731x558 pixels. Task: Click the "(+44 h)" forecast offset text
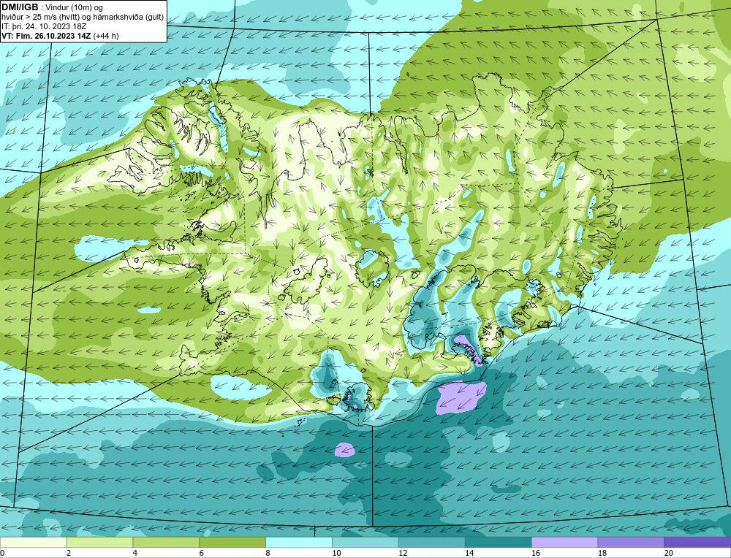[x=106, y=36]
